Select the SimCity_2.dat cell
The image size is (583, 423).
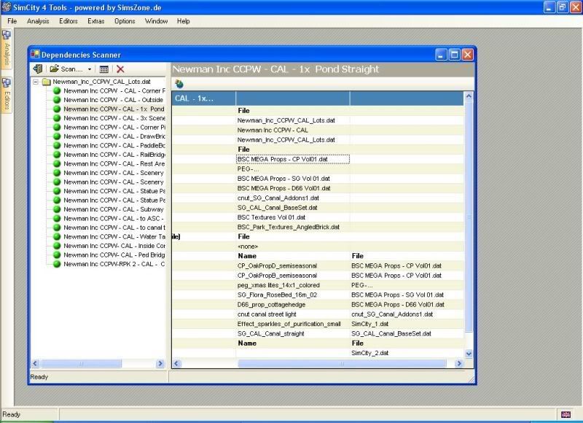(x=407, y=353)
